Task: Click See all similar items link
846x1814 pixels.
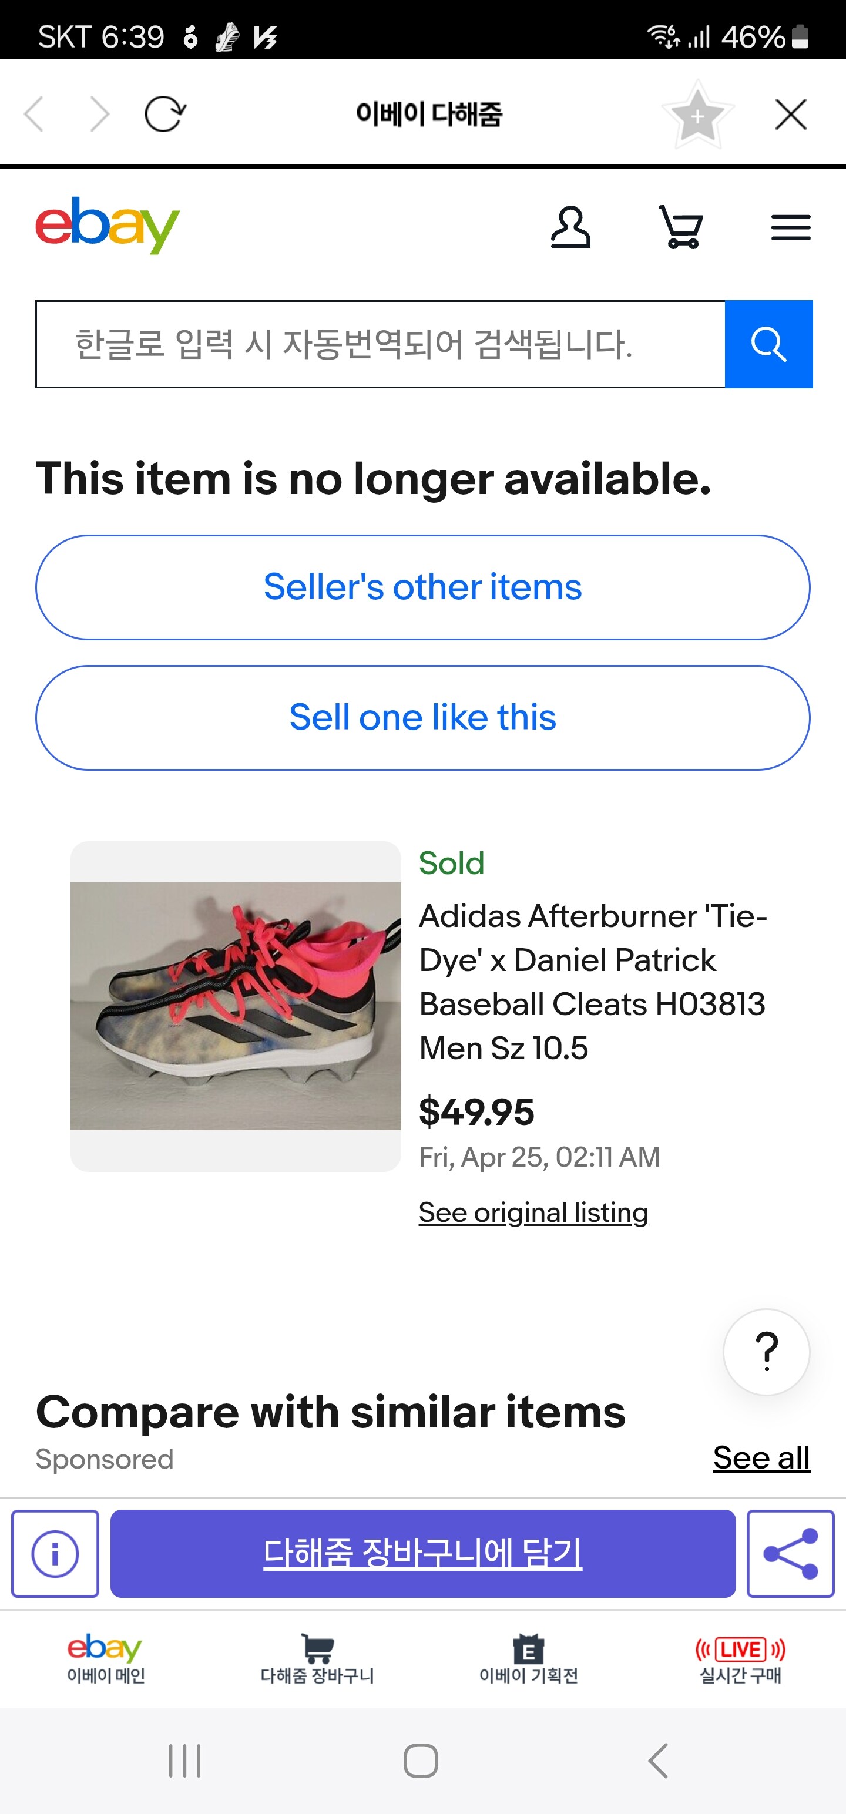Action: (x=761, y=1457)
